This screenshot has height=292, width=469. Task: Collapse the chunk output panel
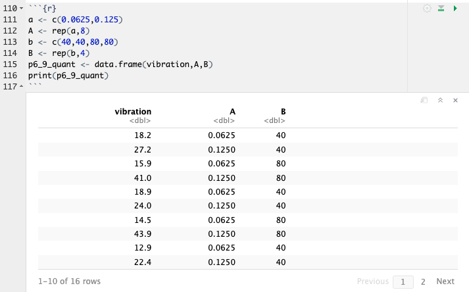440,100
